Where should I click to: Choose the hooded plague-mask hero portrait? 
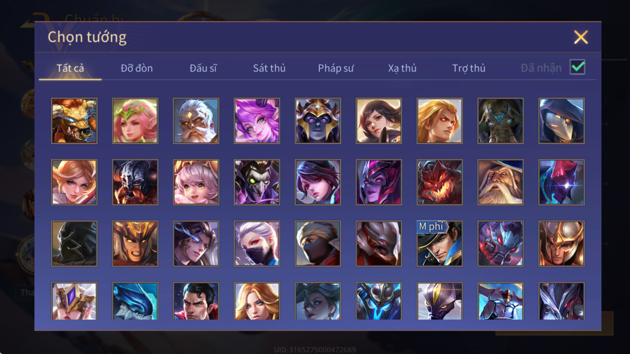(x=561, y=121)
